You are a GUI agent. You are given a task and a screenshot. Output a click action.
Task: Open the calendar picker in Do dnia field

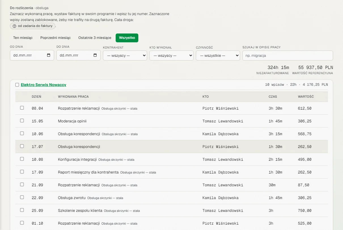tap(95, 55)
